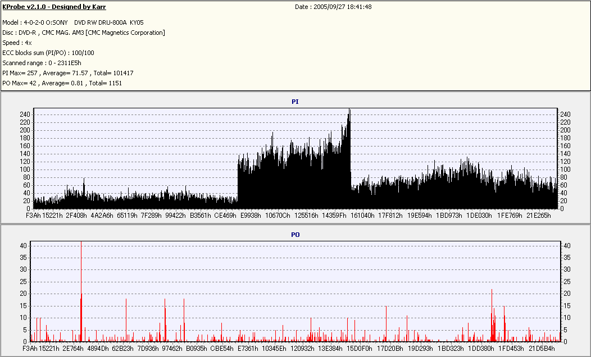The height and width of the screenshot is (357, 591).
Task: Click PI axis label 125516h
Action: 306,216
